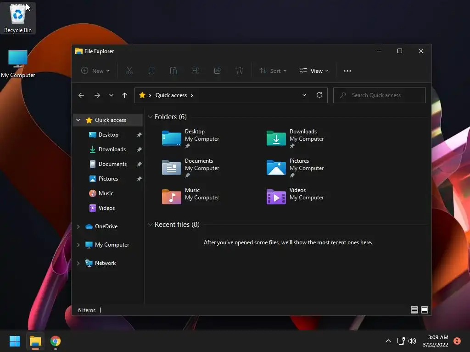Open the notification center badge

457,341
